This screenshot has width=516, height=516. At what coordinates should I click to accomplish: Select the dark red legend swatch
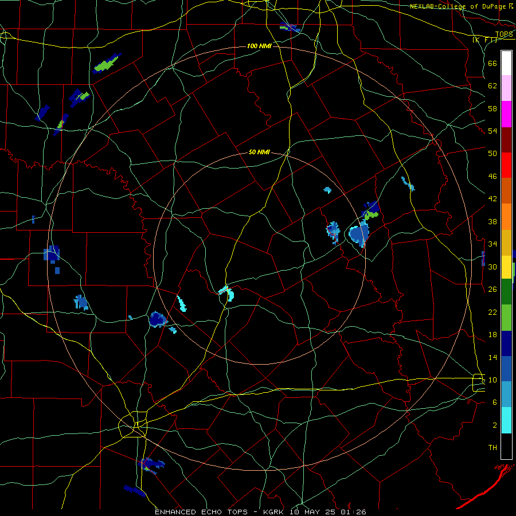tap(506, 140)
